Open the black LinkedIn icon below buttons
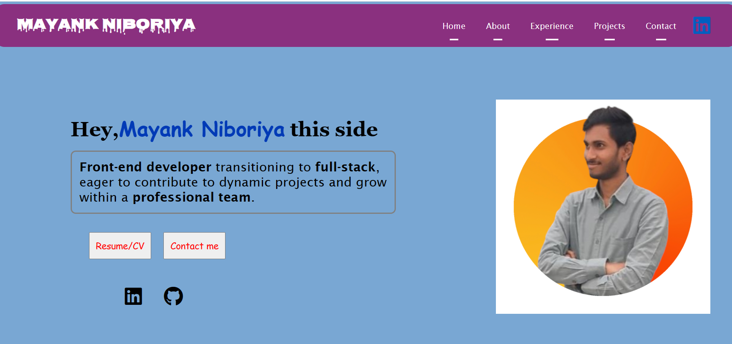 coord(133,296)
